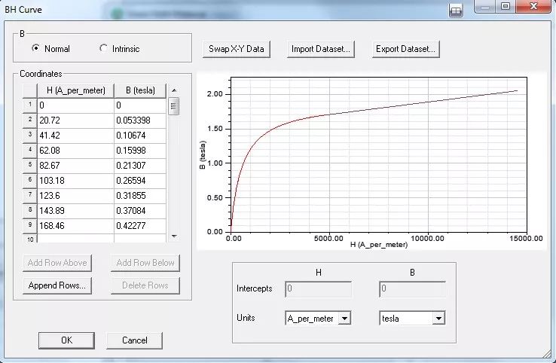This screenshot has width=556, height=363.
Task: Click the Swap X-Y Data button
Action: point(237,49)
